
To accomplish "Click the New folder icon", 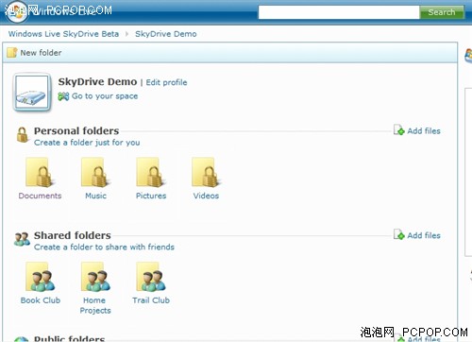I will (x=12, y=53).
